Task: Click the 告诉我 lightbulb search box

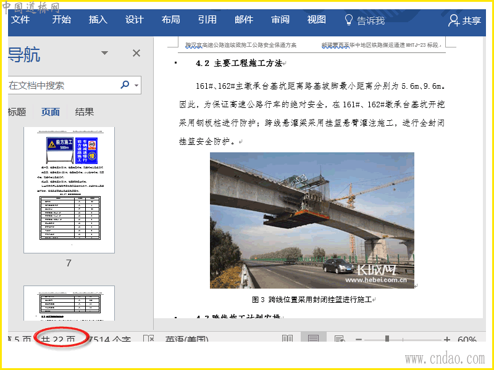Action: tap(365, 20)
